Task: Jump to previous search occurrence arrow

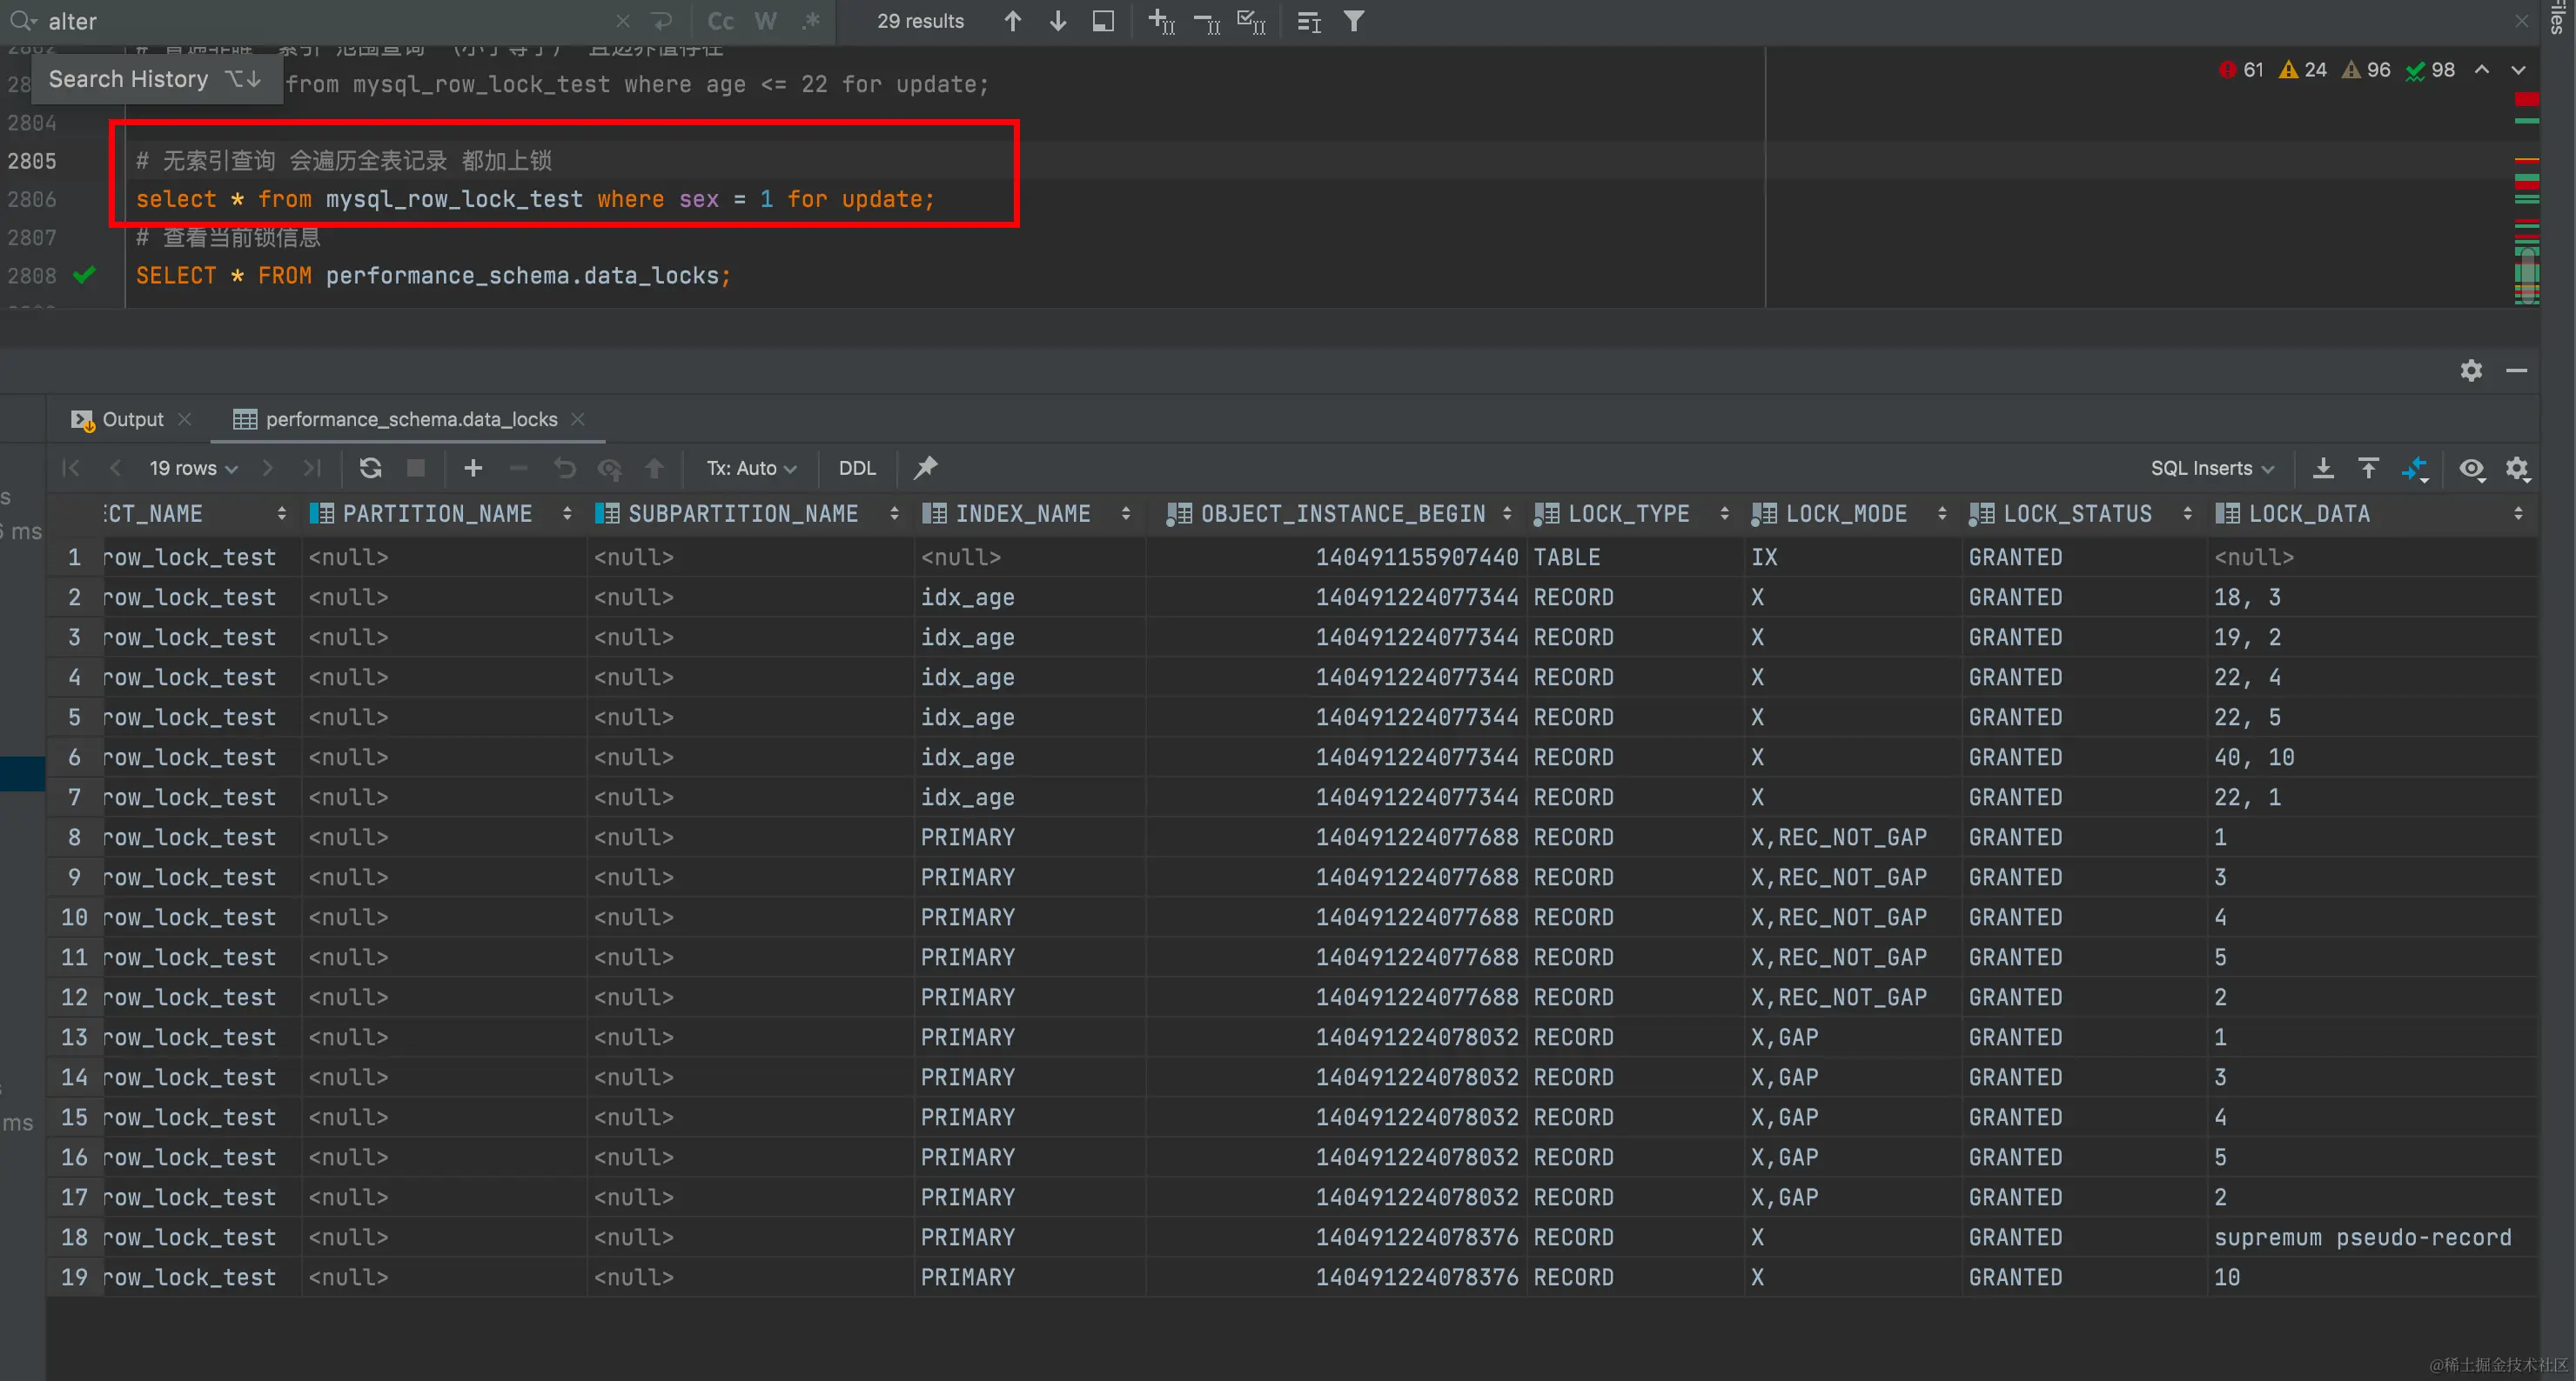Action: 1012,21
